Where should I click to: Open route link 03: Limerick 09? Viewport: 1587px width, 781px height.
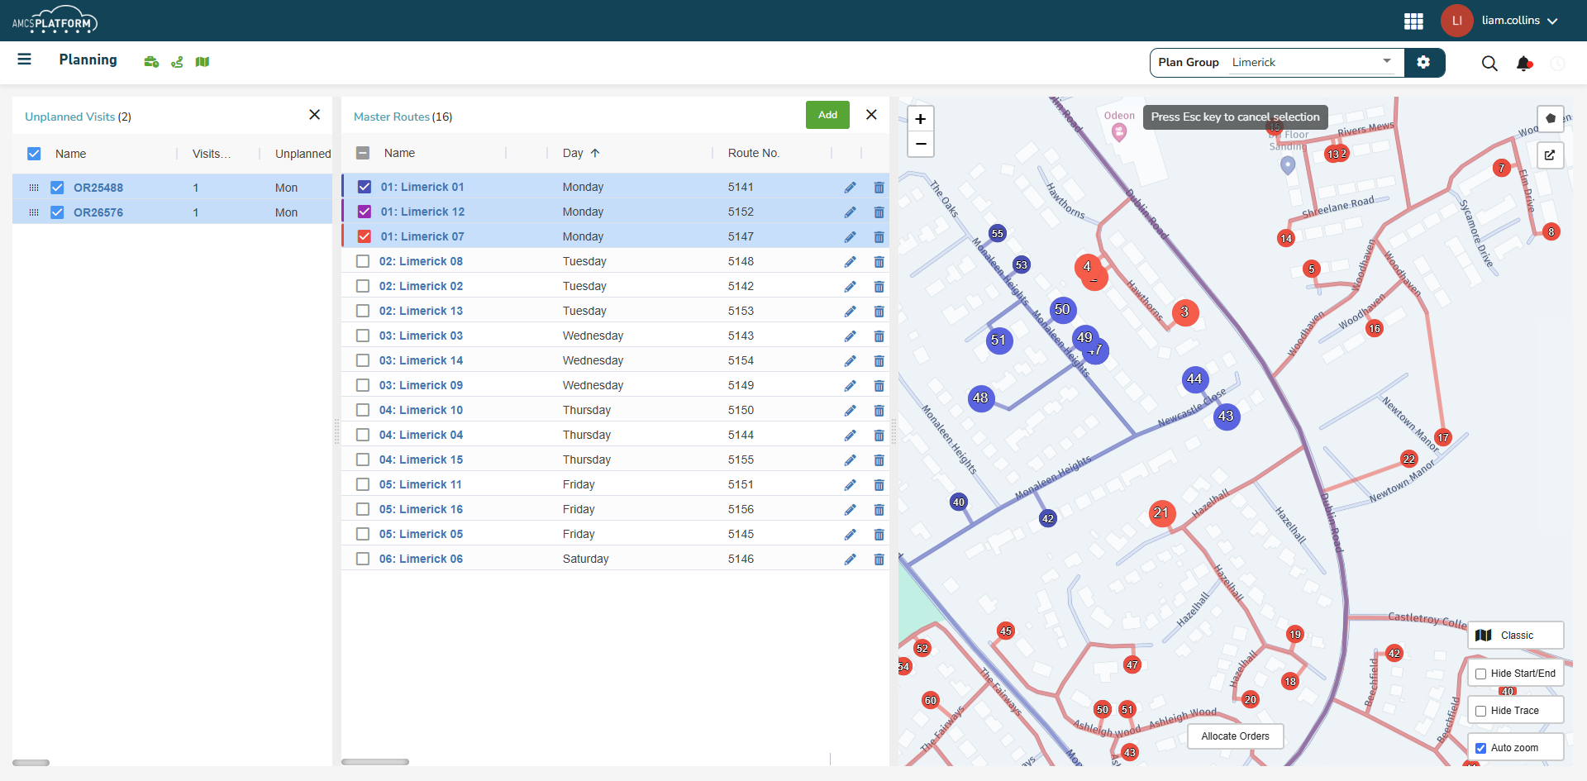[422, 385]
